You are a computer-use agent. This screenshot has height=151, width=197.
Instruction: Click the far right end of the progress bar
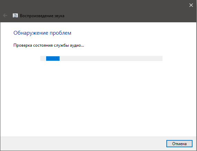coord(161,58)
